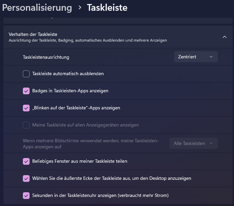Check Meine Taskleiste auf allen Anzeigegeräten
Screen dimensions: 234x206
(26, 125)
